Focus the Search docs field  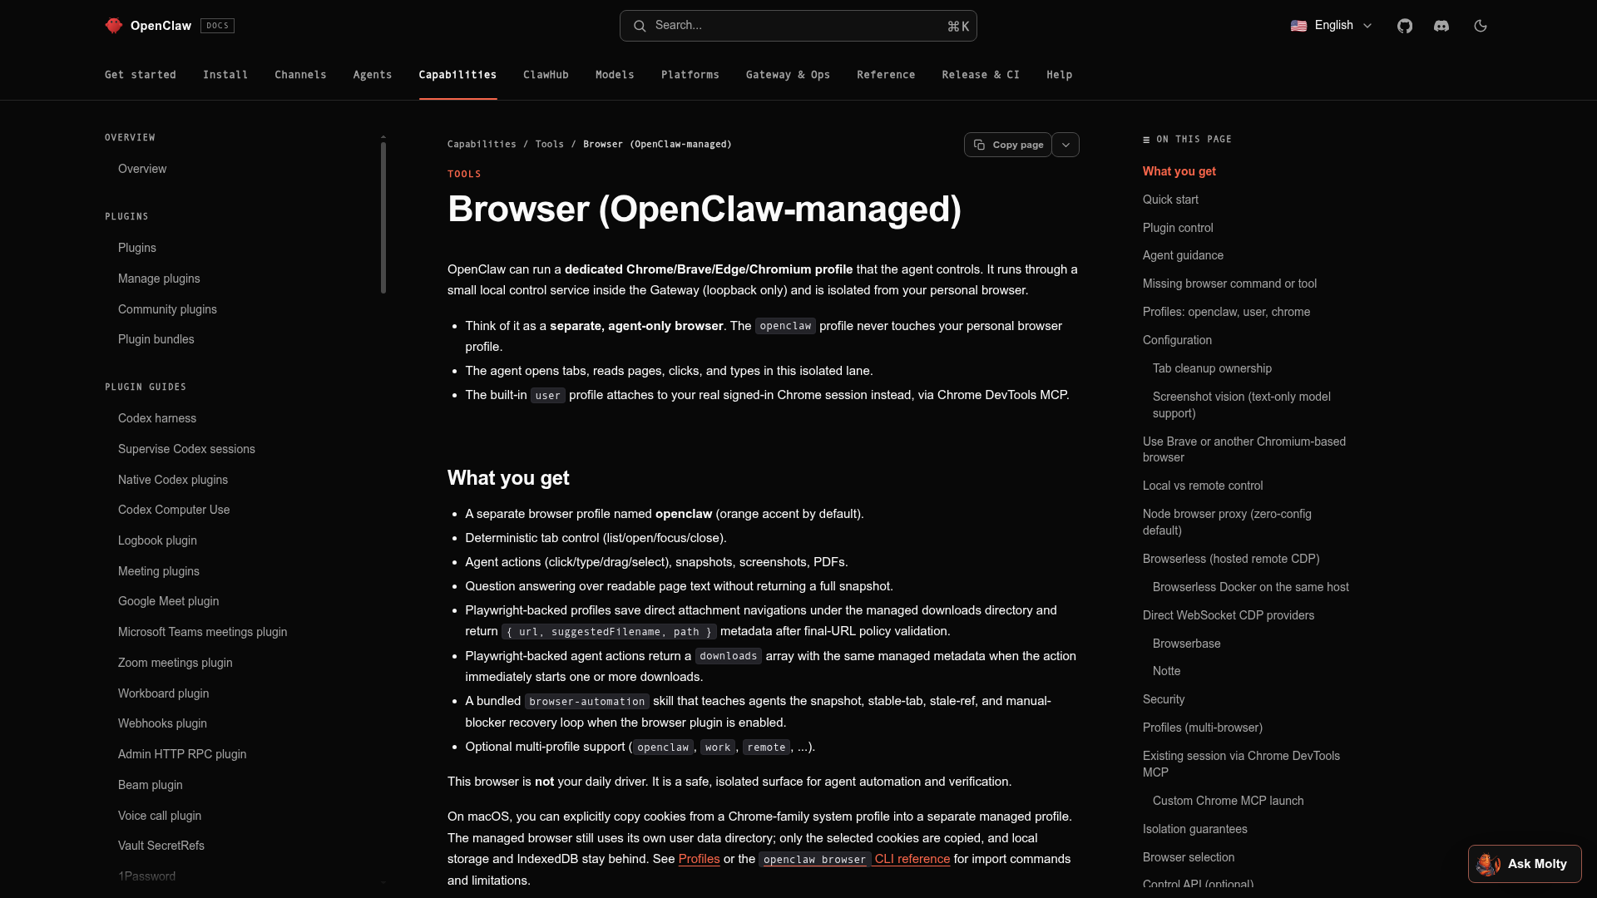tap(798, 26)
